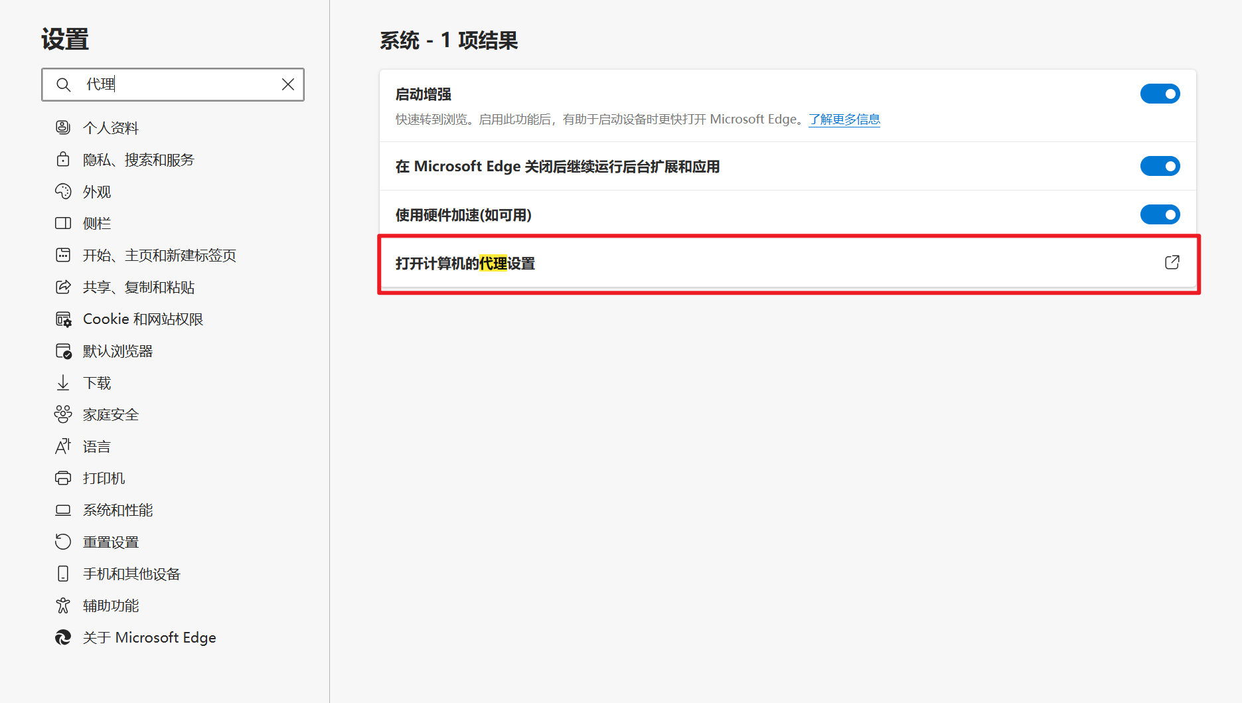The image size is (1242, 703).
Task: Click the 重置设置 reset icon
Action: click(63, 542)
